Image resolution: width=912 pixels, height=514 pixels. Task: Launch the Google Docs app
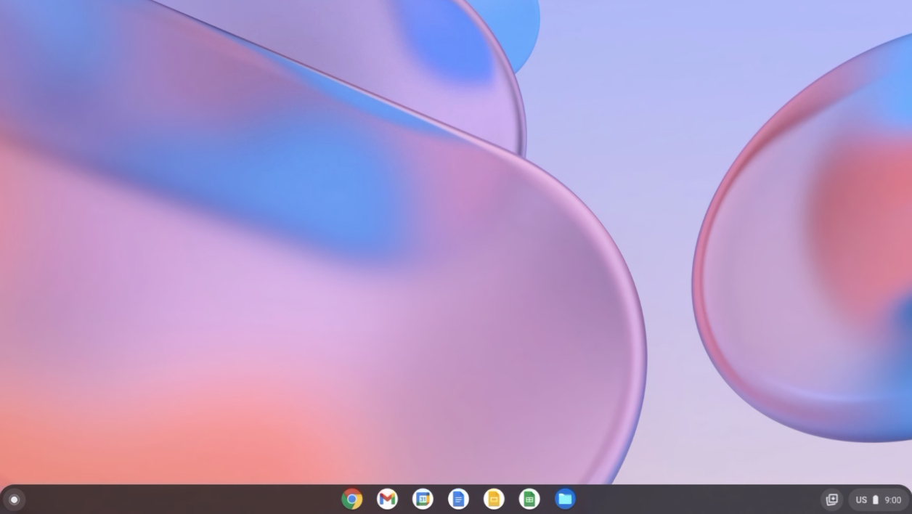coord(458,499)
